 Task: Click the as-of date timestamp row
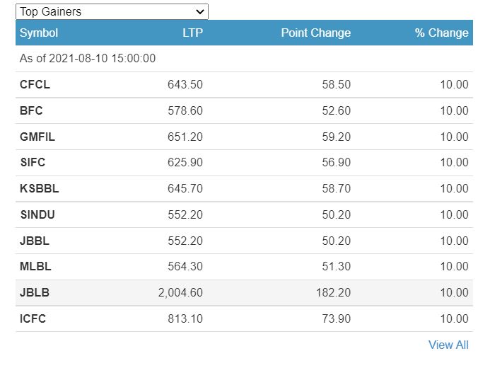88,59
